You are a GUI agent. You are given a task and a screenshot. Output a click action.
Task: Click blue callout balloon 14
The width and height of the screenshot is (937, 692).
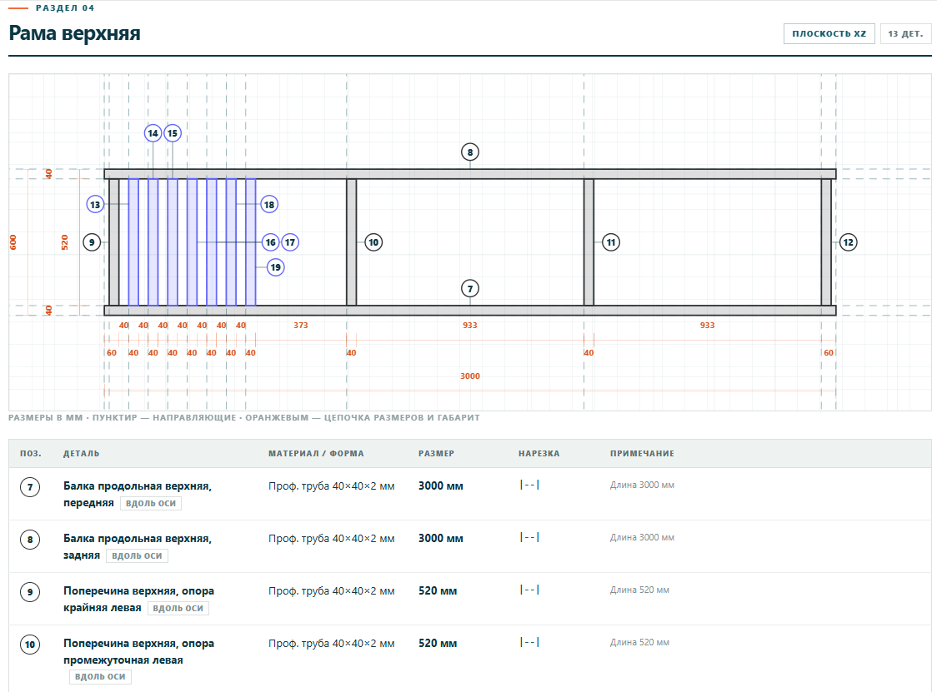point(153,133)
